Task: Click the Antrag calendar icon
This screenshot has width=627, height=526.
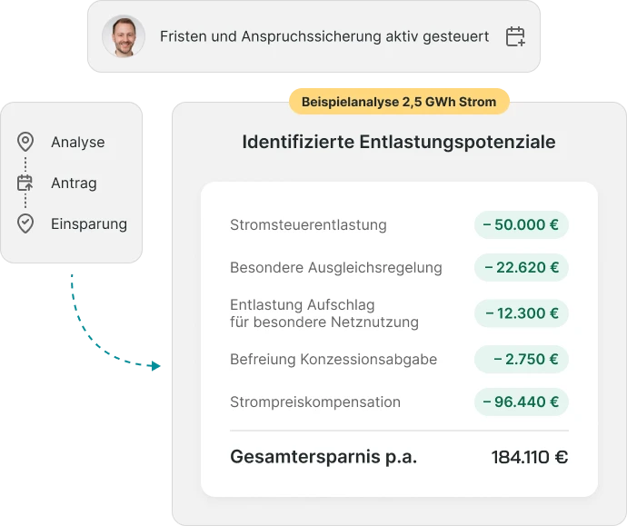Action: pyautogui.click(x=25, y=183)
